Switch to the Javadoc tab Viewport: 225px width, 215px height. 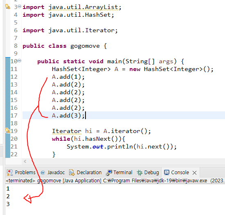(x=52, y=173)
